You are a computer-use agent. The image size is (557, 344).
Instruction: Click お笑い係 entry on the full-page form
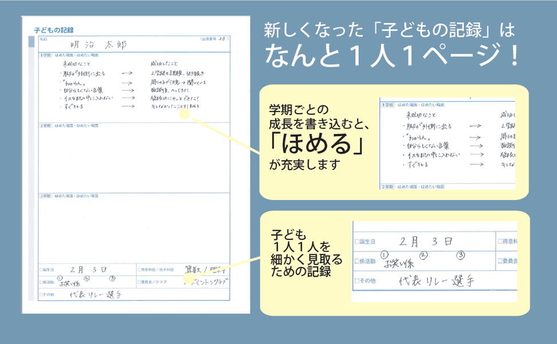[x=70, y=283]
